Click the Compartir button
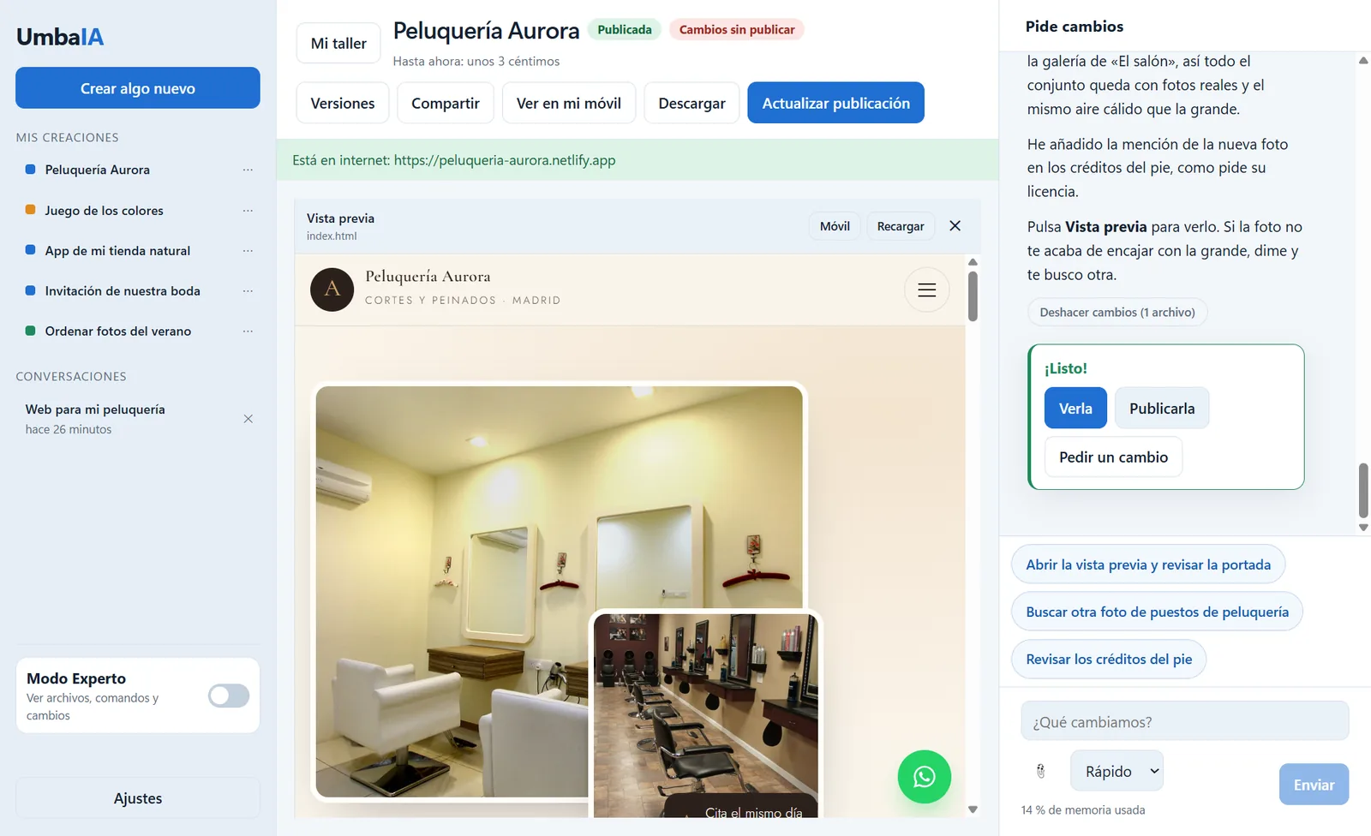This screenshot has width=1371, height=836. (x=446, y=103)
